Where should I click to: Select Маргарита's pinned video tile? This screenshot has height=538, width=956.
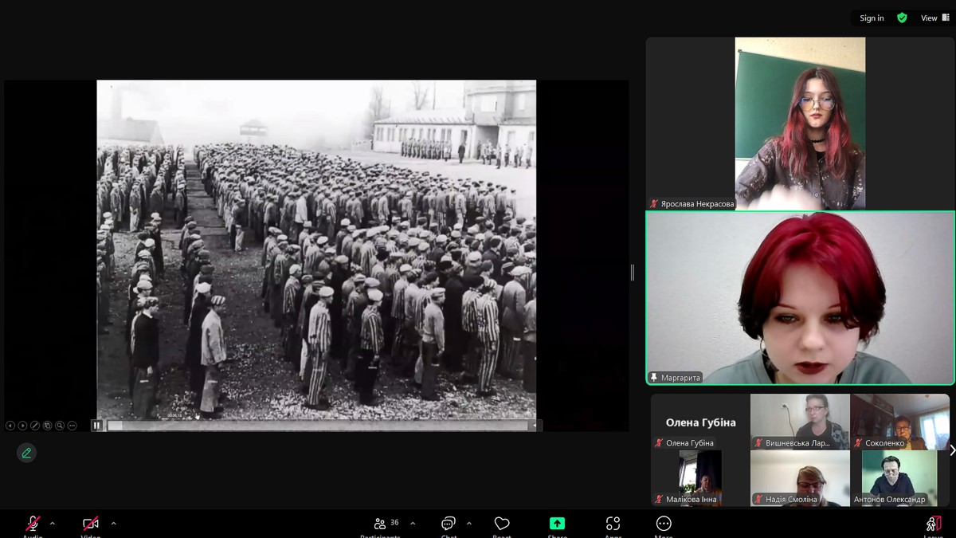tap(800, 298)
